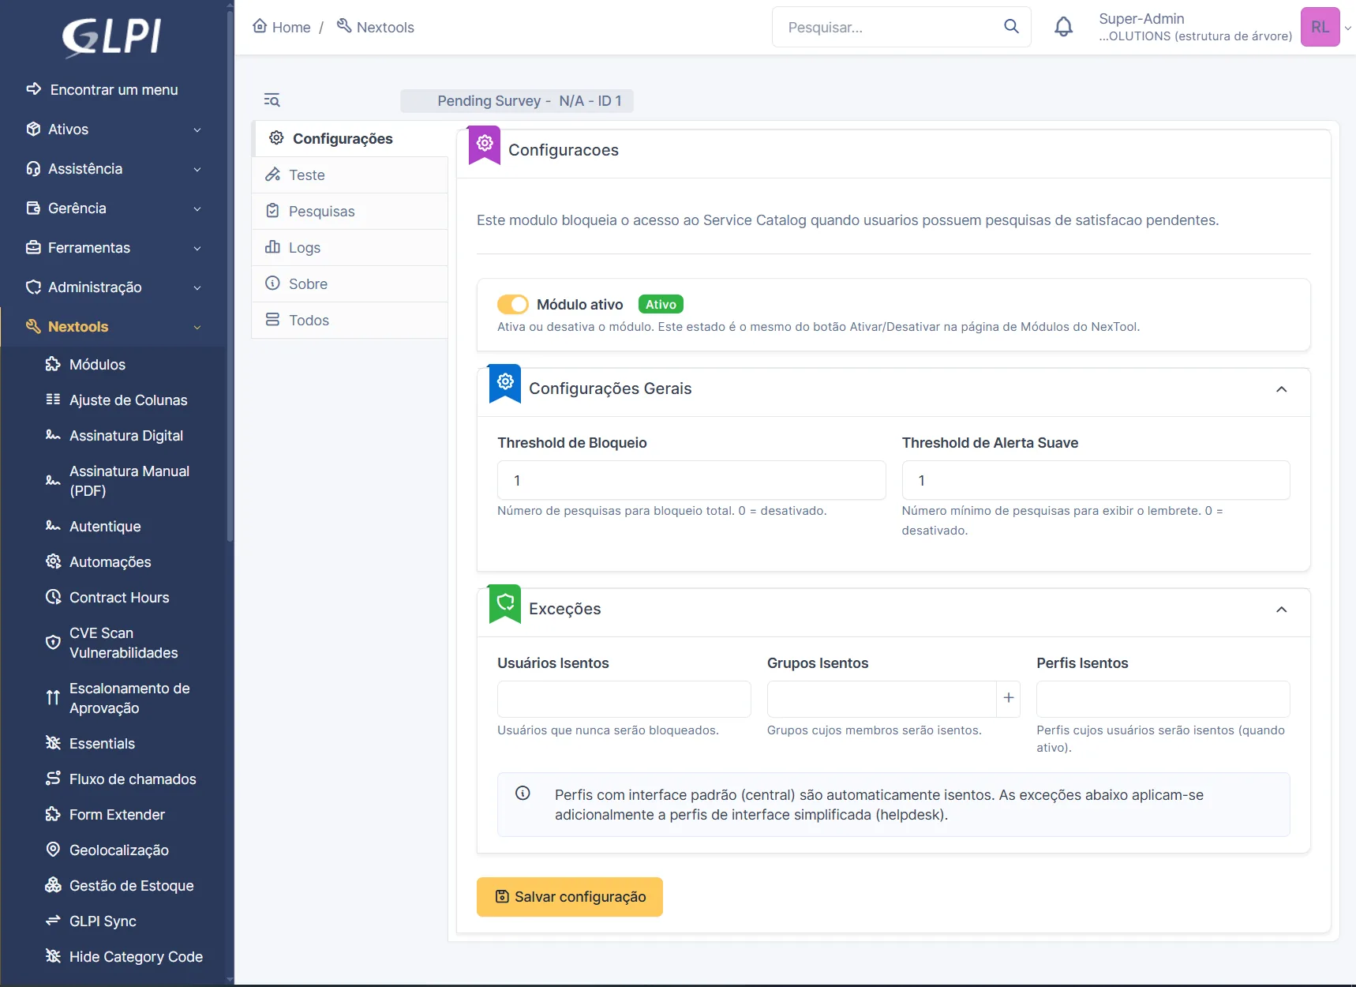The width and height of the screenshot is (1356, 987).
Task: Click the Threshold de Alerta Suave field
Action: tap(1096, 480)
